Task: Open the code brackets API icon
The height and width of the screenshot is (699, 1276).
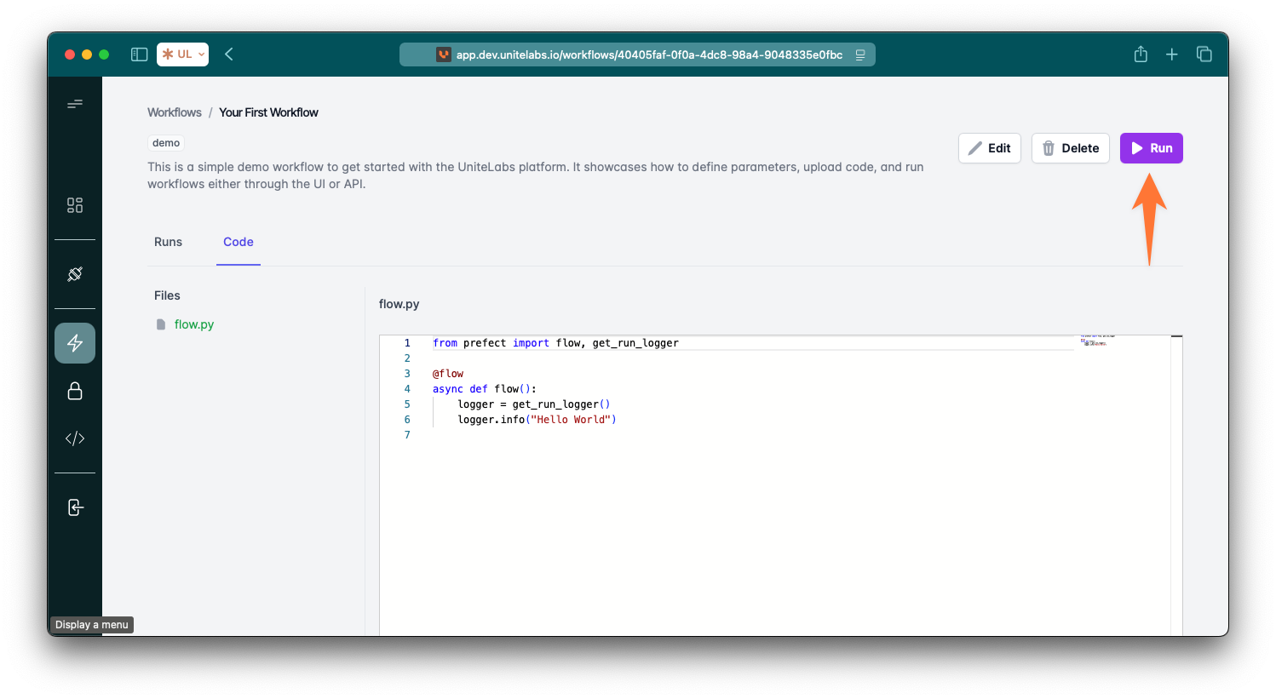Action: coord(75,438)
